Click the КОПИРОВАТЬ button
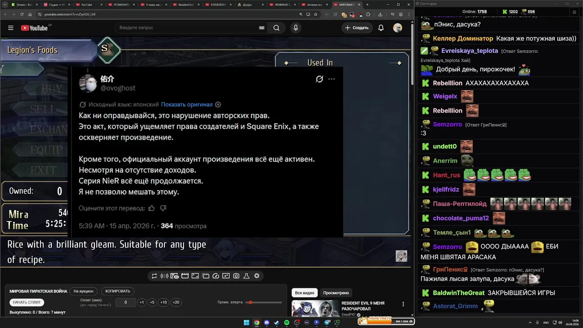Viewport: 583px width, 328px height. pos(118,291)
